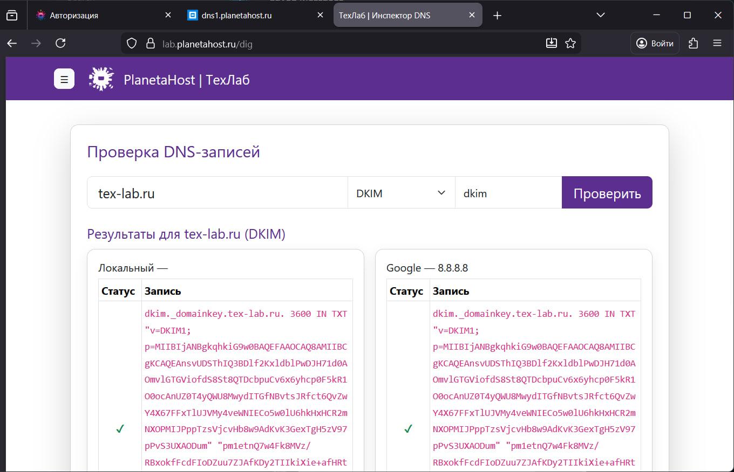Open the DKIM record type dropdown
The height and width of the screenshot is (472, 734).
coord(401,192)
